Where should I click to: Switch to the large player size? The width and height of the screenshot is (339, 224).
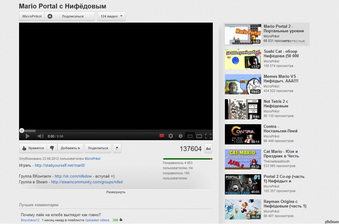[199, 136]
